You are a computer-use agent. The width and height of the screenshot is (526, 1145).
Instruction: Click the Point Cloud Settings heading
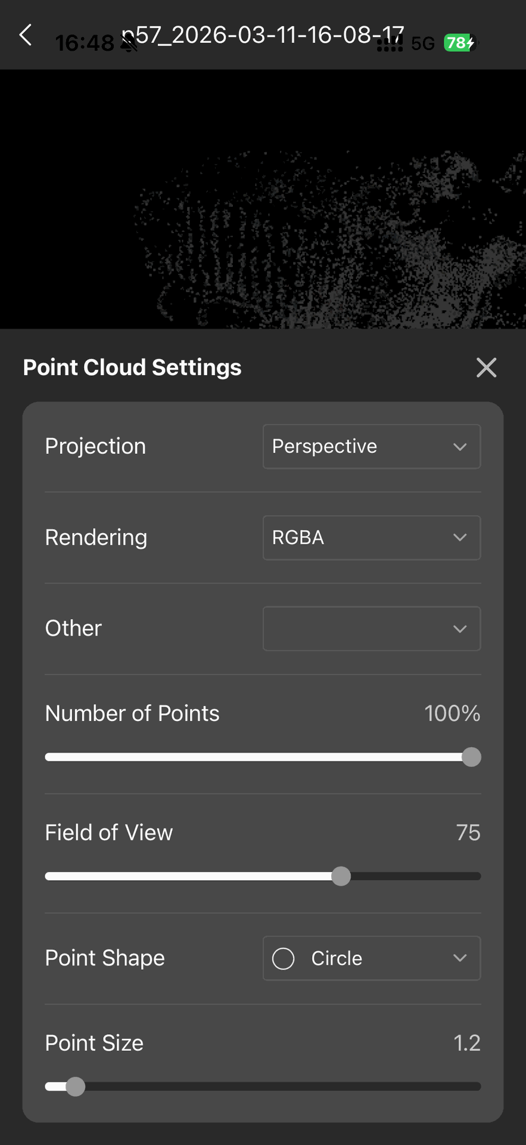pos(132,367)
